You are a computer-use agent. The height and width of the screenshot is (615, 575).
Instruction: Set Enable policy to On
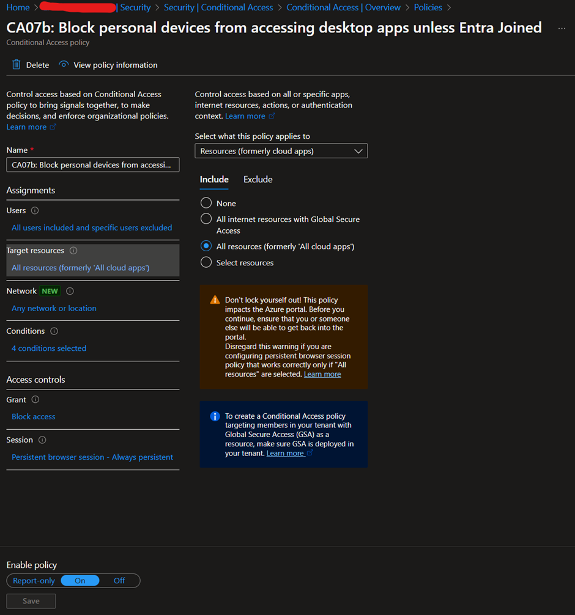point(80,581)
